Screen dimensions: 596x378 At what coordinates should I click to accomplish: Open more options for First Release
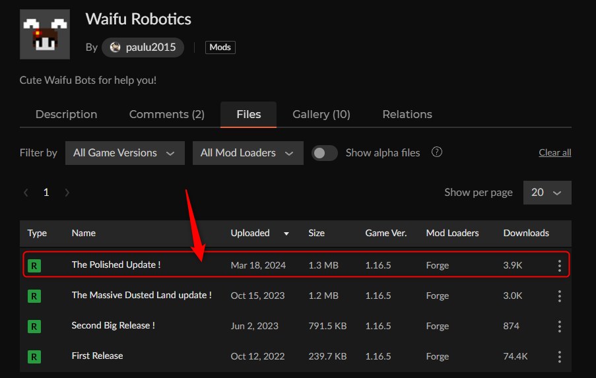[560, 357]
